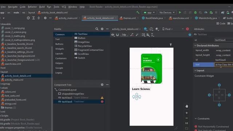Start debugging with the bug icon
The width and height of the screenshot is (233, 131).
(196, 12)
